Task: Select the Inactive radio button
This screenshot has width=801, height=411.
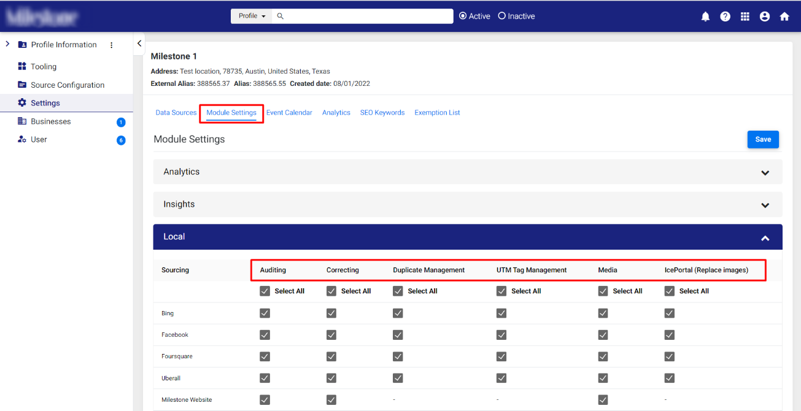Action: click(x=501, y=16)
